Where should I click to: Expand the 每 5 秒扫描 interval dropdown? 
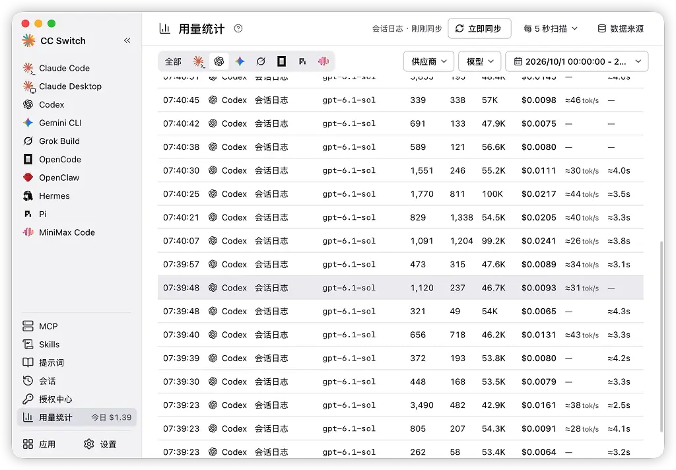pos(551,28)
